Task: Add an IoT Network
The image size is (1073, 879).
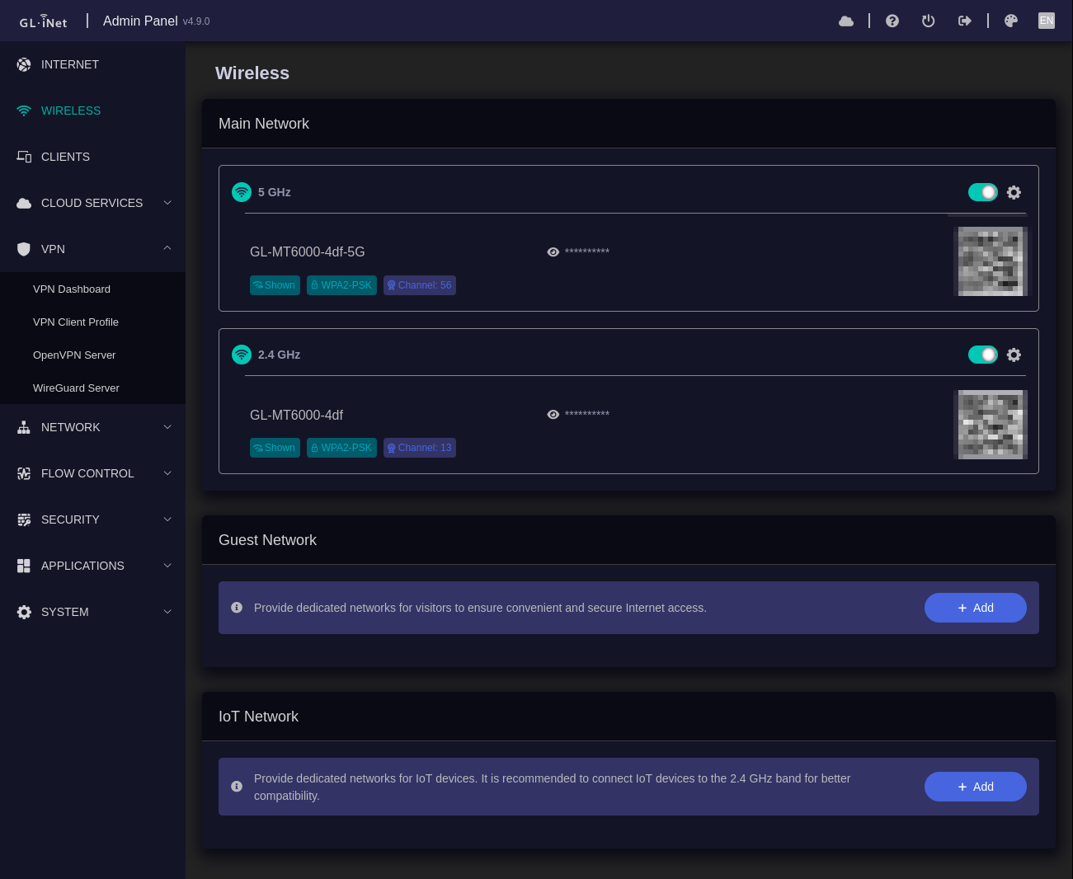Action: click(x=976, y=787)
